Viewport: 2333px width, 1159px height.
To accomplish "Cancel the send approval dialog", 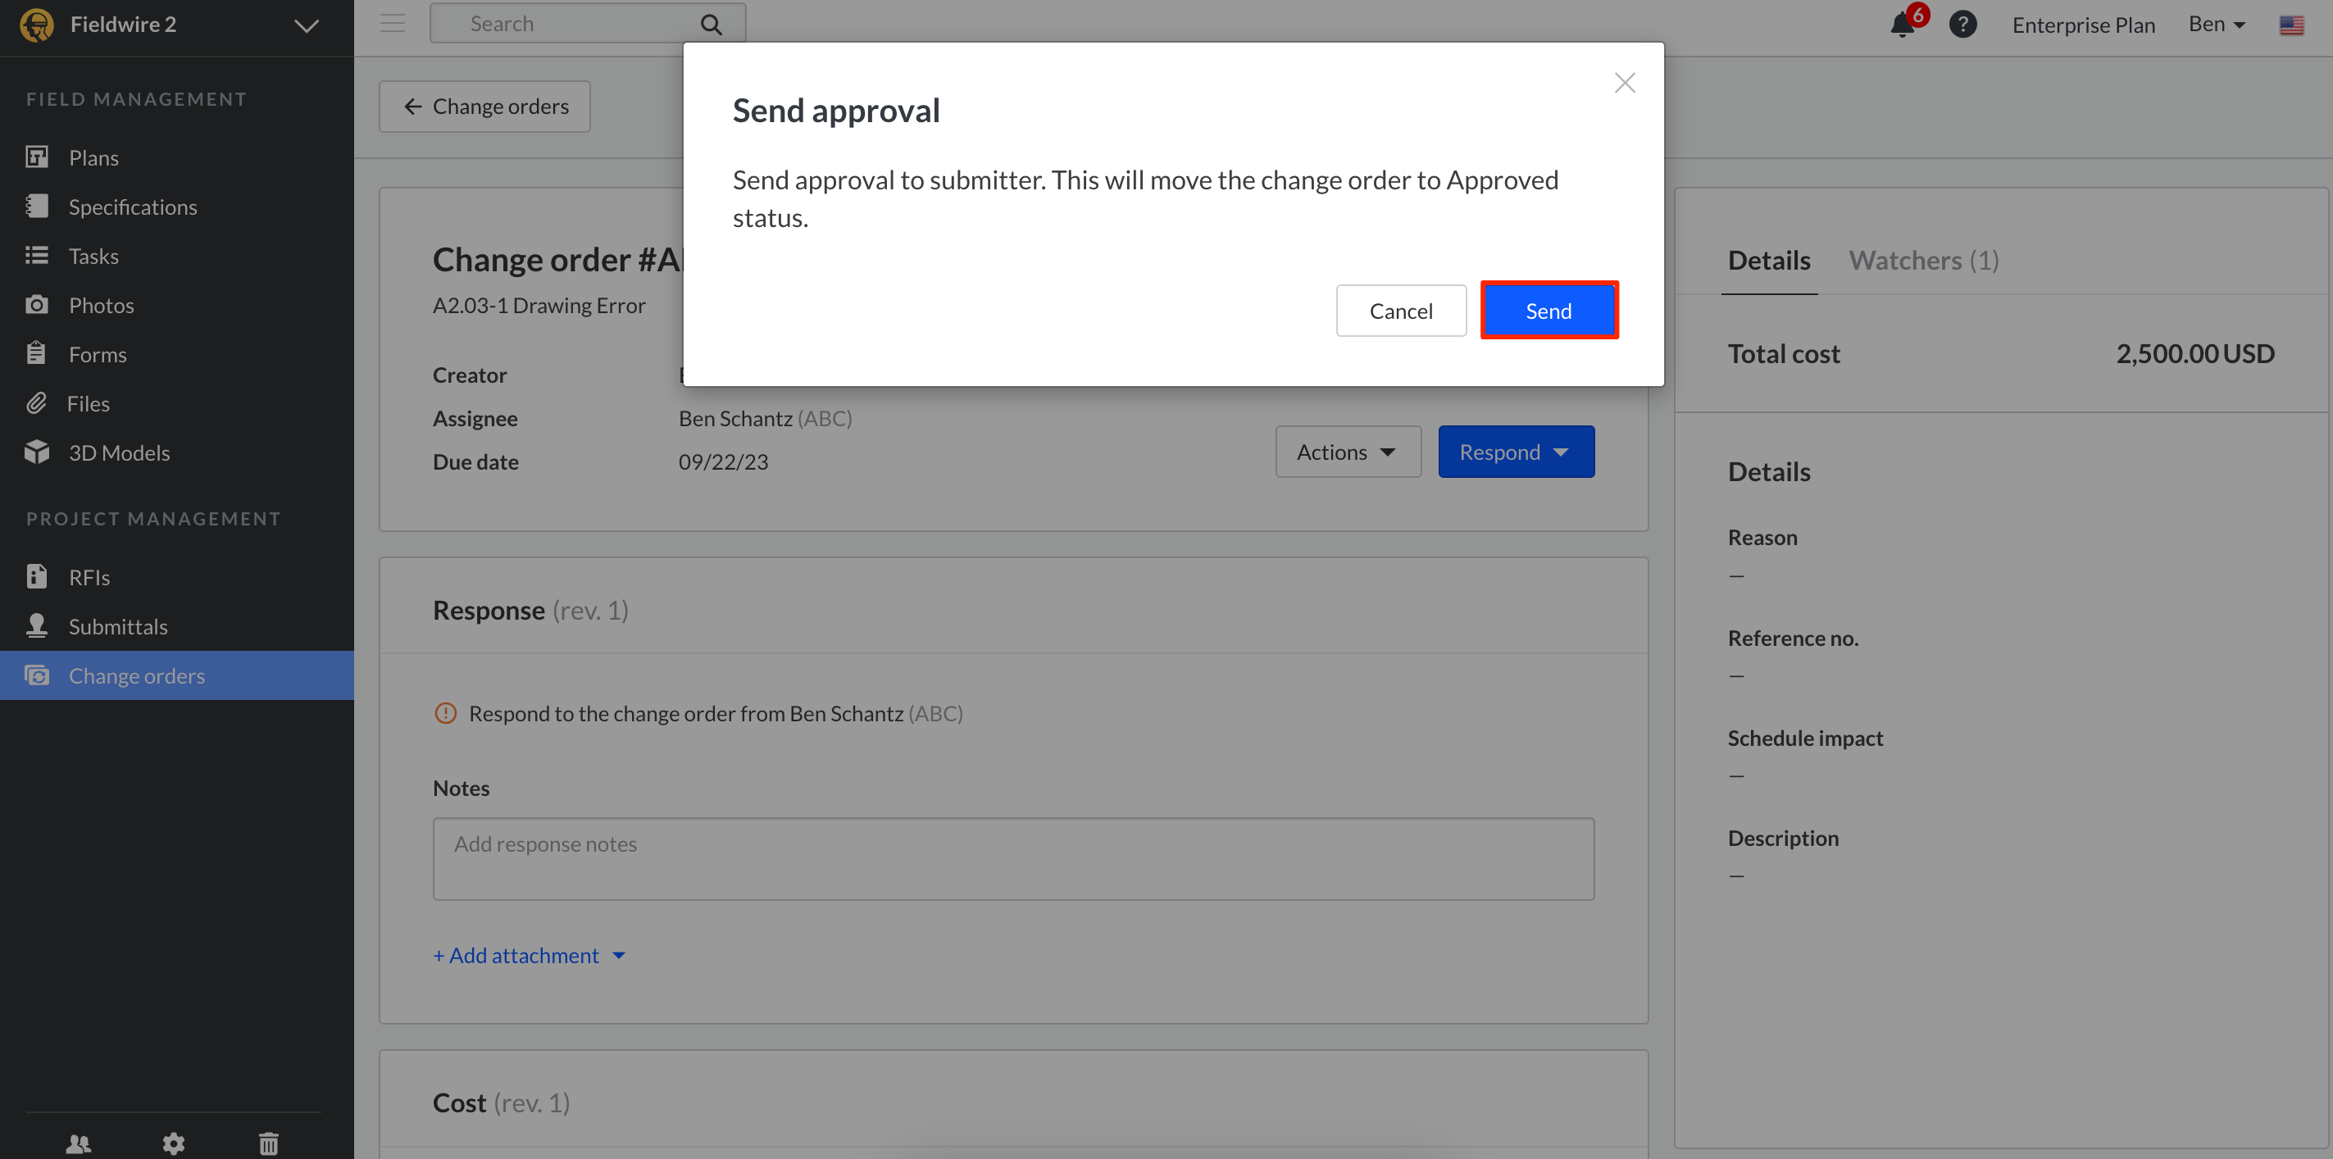I will pyautogui.click(x=1400, y=311).
